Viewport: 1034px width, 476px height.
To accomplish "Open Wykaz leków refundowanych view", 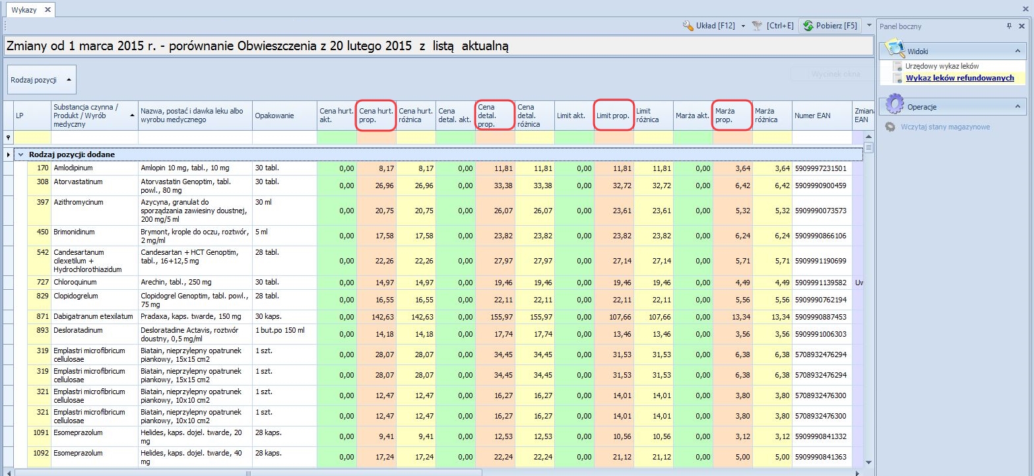I will coord(959,78).
